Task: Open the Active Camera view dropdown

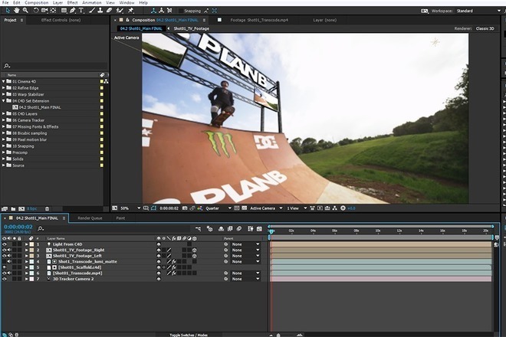Action: tap(266, 208)
